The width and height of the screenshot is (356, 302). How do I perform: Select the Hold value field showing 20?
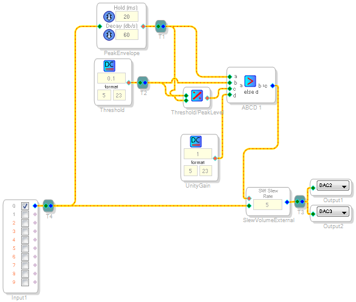coord(127,16)
